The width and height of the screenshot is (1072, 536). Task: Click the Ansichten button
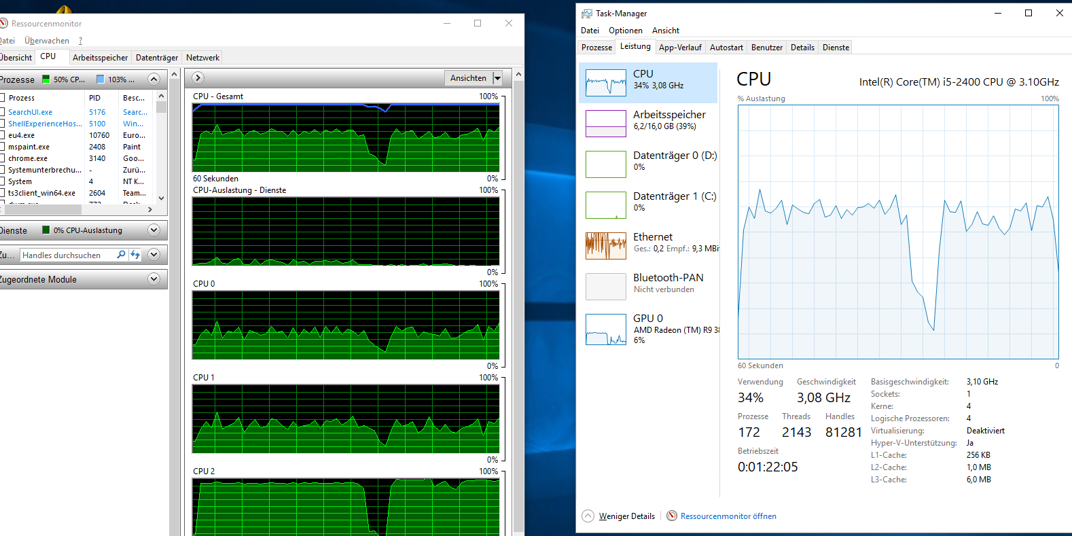point(468,78)
